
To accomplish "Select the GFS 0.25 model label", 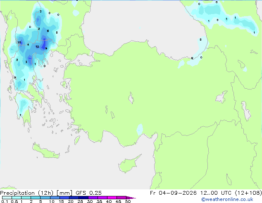I will 88,193.
